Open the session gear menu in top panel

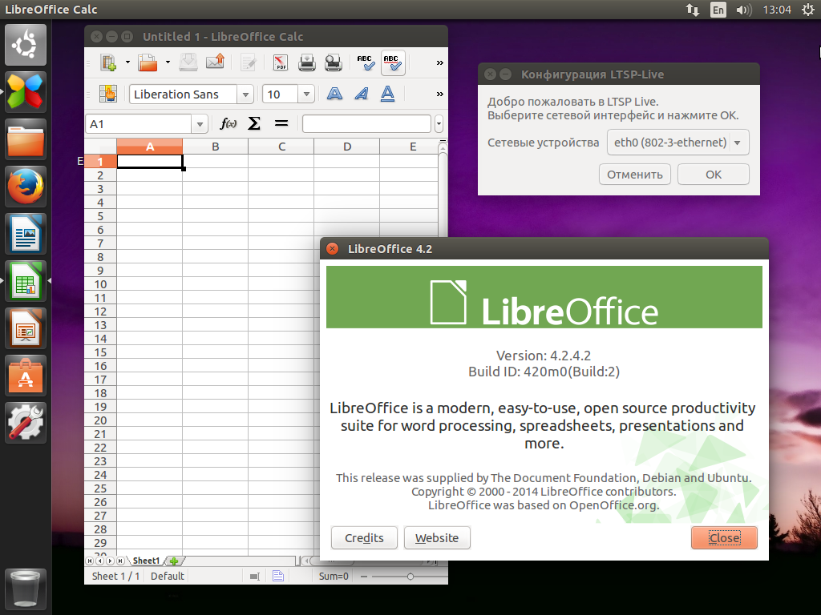click(x=808, y=10)
